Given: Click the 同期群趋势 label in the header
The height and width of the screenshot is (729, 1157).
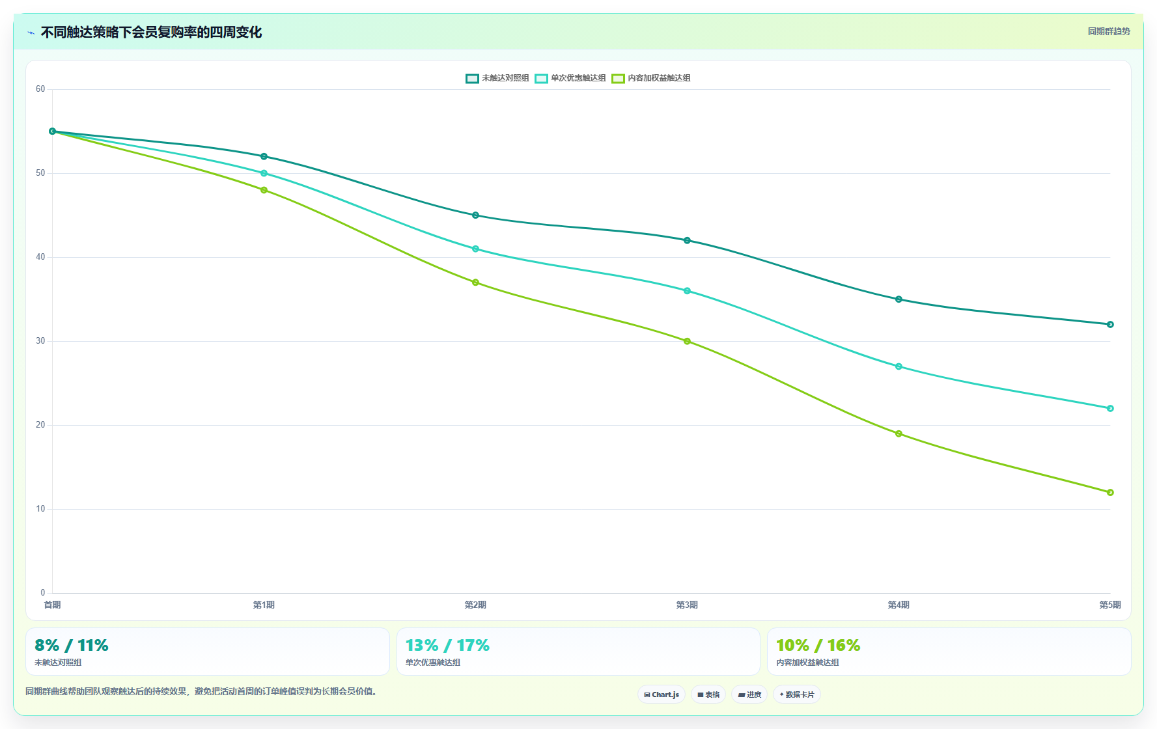Looking at the screenshot, I should 1109,31.
